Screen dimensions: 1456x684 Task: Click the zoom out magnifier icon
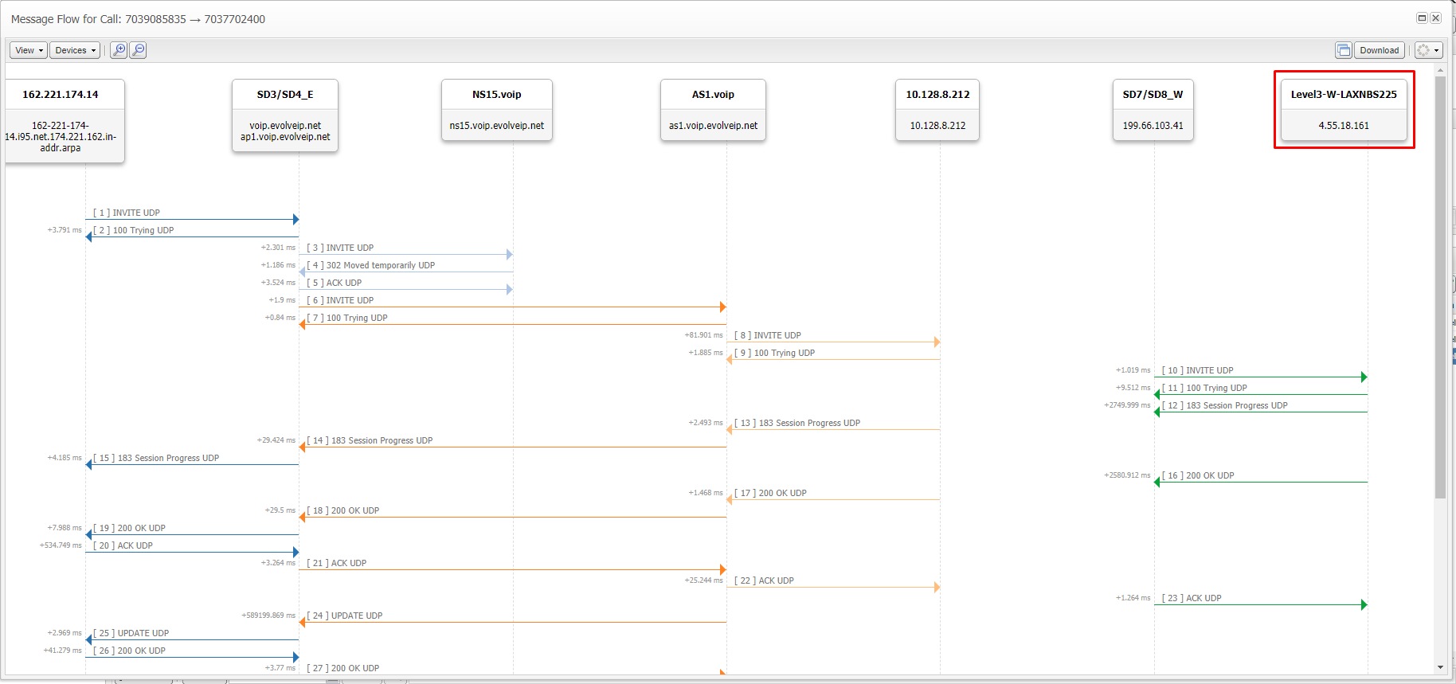pos(138,50)
